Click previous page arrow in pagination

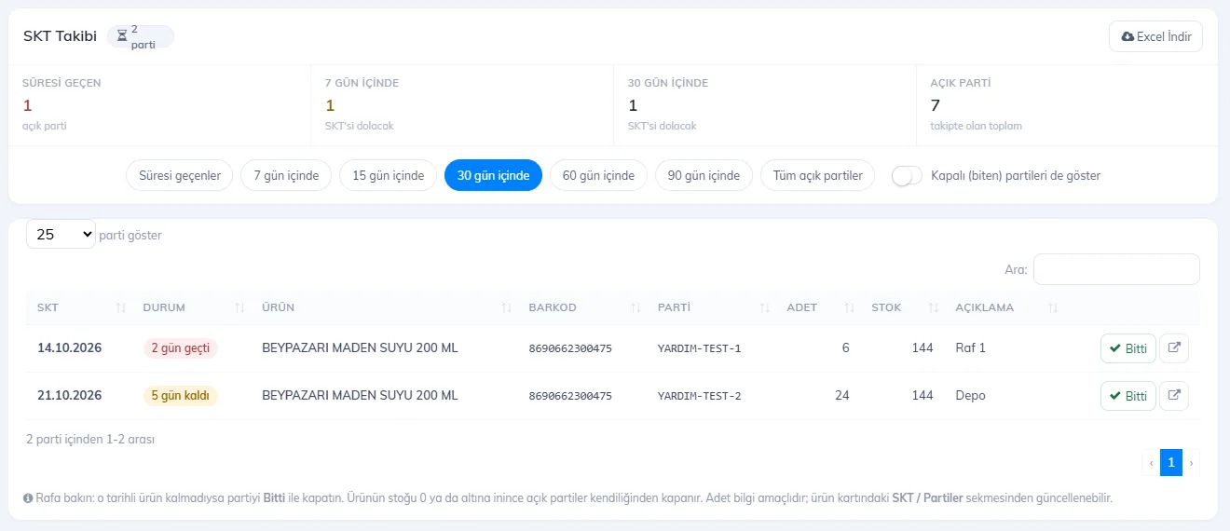tap(1151, 462)
